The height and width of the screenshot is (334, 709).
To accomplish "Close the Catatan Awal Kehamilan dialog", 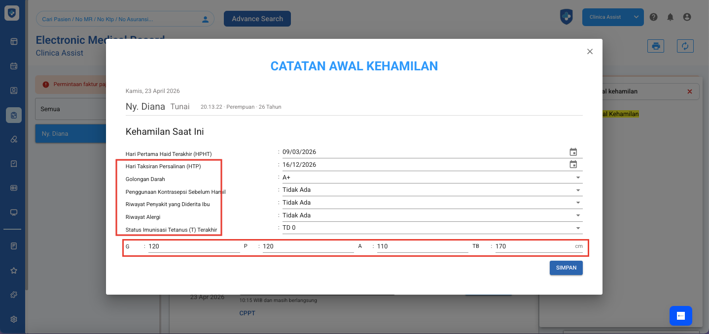I will click(x=590, y=52).
